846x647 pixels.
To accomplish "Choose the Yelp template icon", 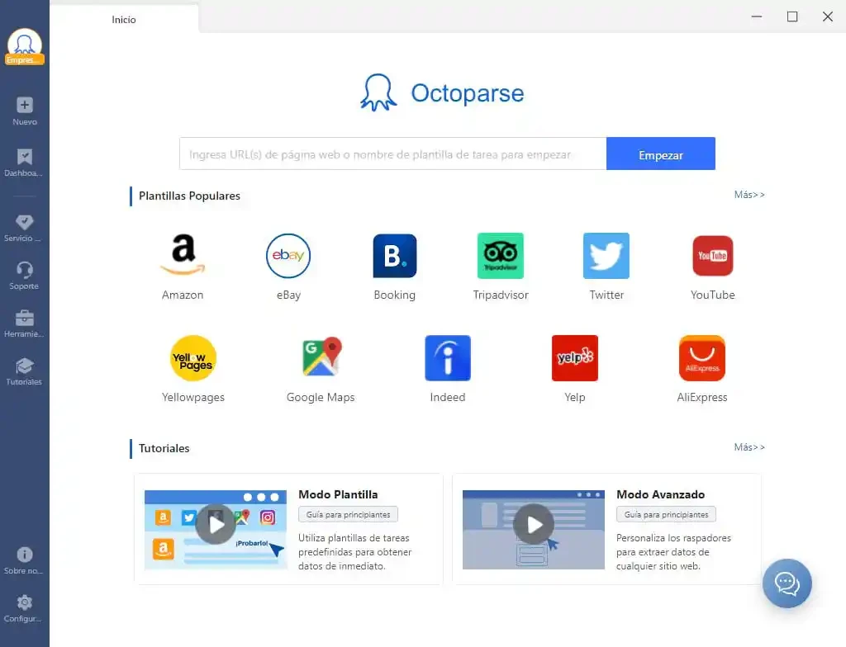I will [575, 358].
